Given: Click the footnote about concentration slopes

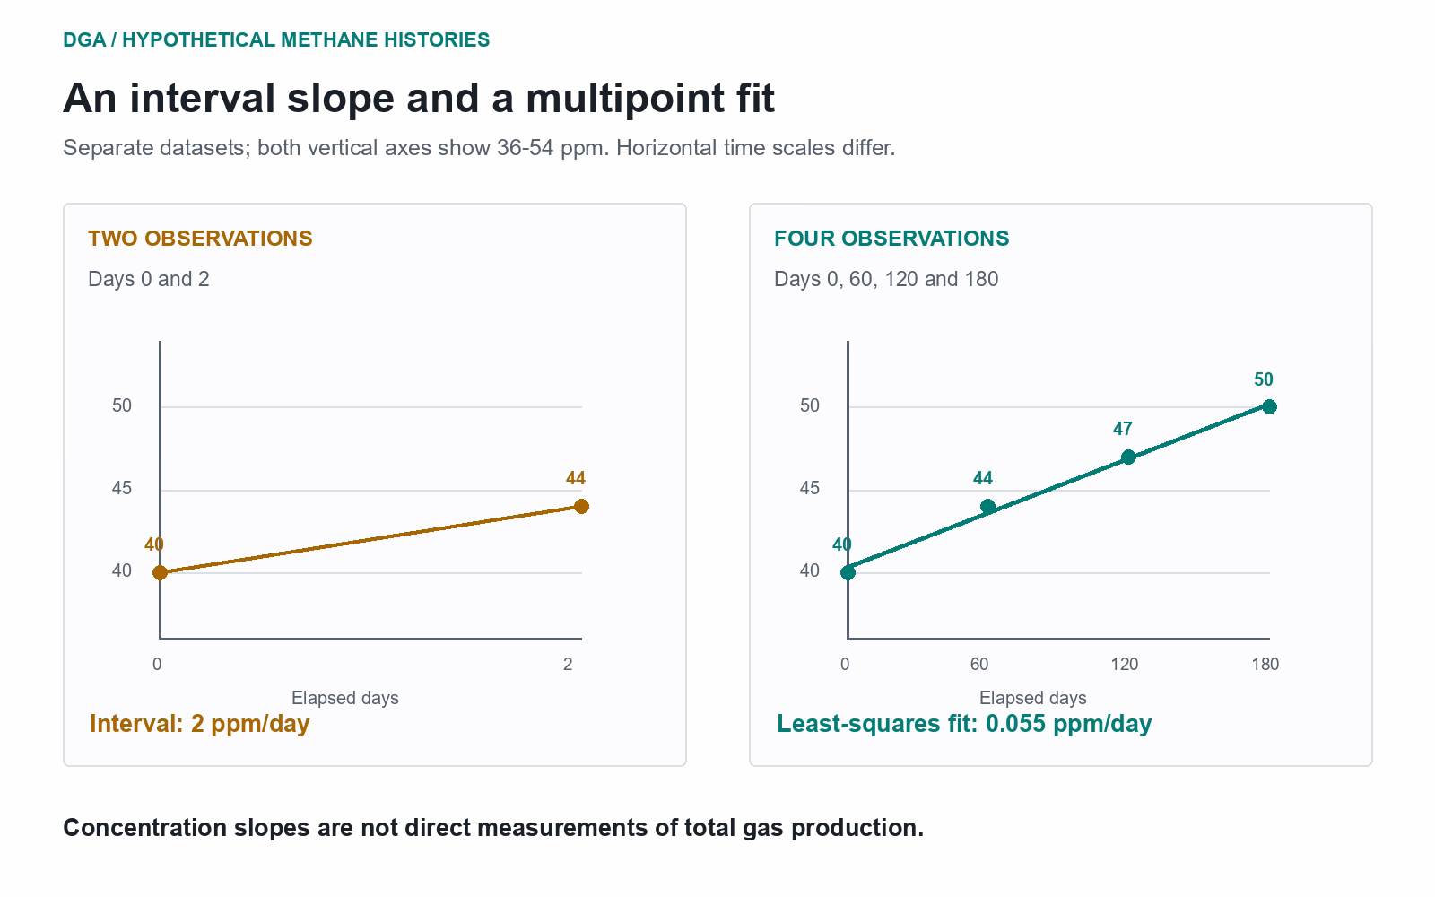Looking at the screenshot, I should [493, 828].
